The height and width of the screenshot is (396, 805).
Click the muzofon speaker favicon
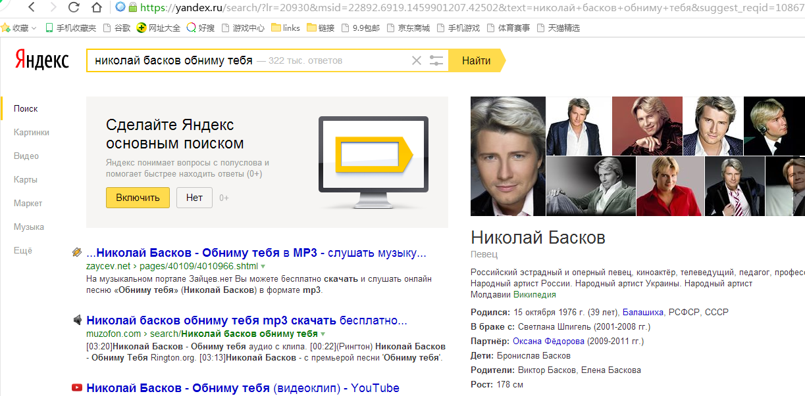77,320
